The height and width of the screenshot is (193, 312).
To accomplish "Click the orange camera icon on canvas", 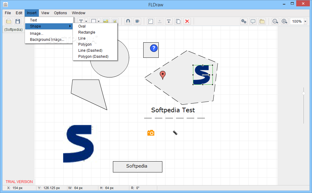I will coord(151,133).
